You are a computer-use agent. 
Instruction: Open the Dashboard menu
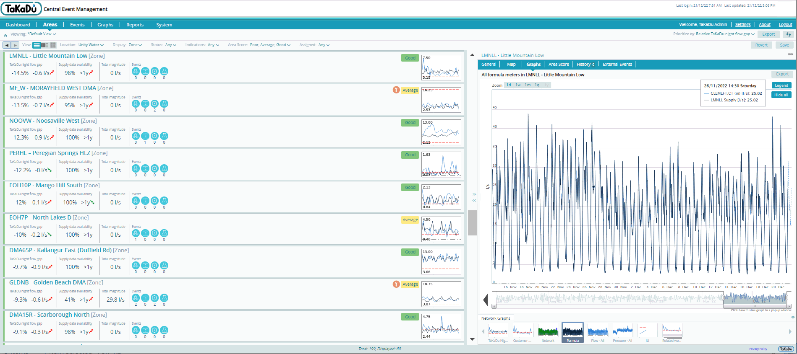[18, 25]
